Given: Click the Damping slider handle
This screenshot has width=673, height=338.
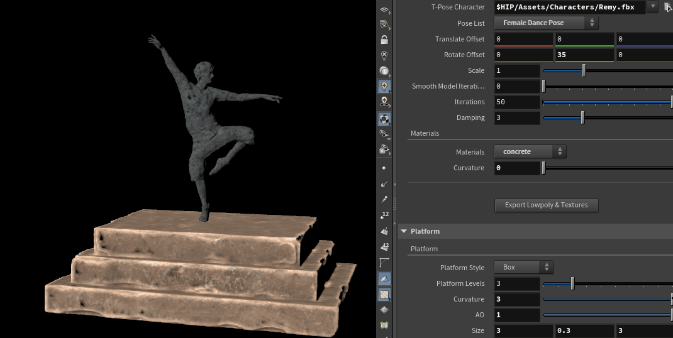Looking at the screenshot, I should coord(582,117).
